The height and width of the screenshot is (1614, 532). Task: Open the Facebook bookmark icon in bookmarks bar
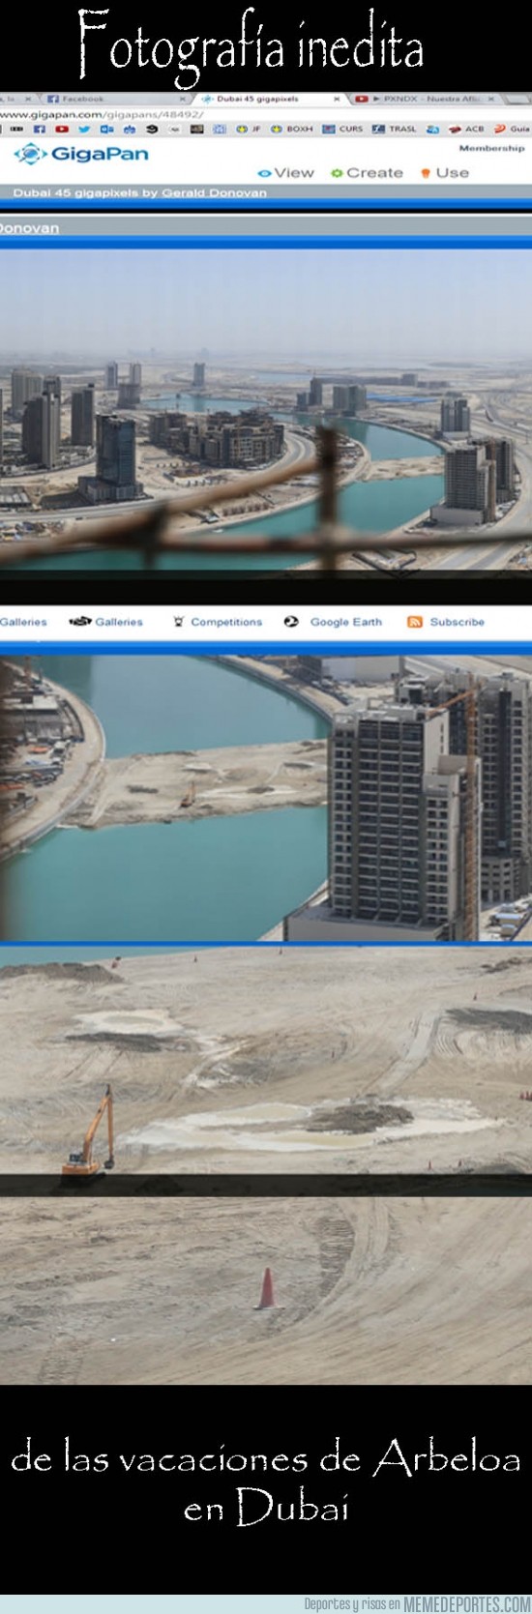point(40,129)
